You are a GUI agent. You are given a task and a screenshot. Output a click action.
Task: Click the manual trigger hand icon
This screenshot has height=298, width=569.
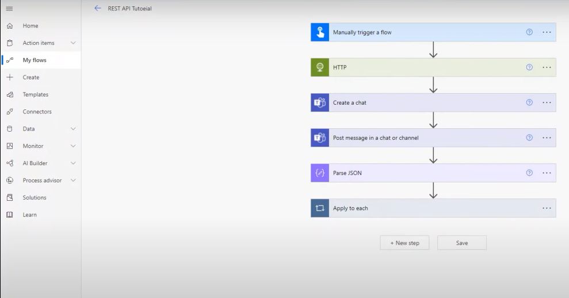tap(320, 32)
